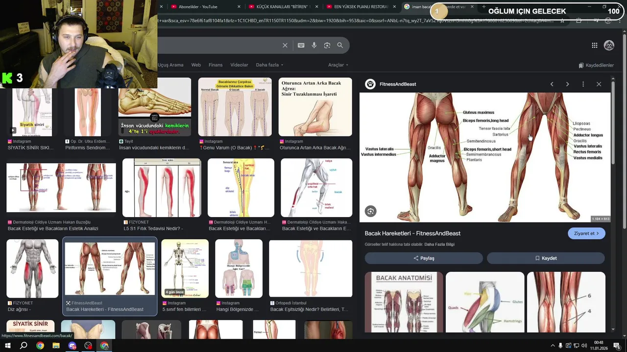Open the Google account avatar
627x352 pixels.
click(609, 45)
